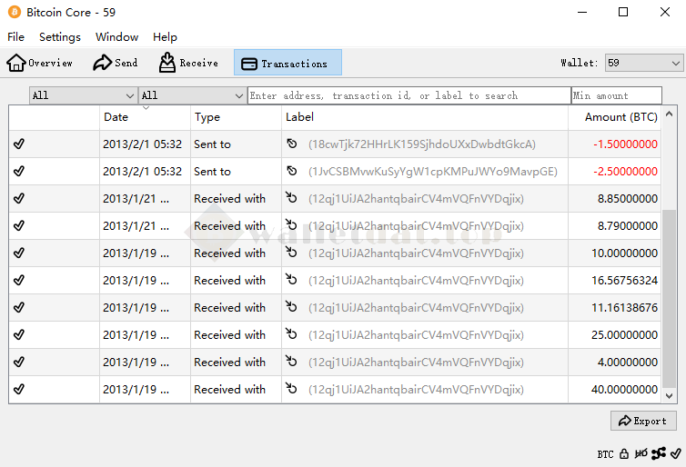Click the label icon of the -1.50000000 transaction
The width and height of the screenshot is (686, 467).
pos(292,144)
